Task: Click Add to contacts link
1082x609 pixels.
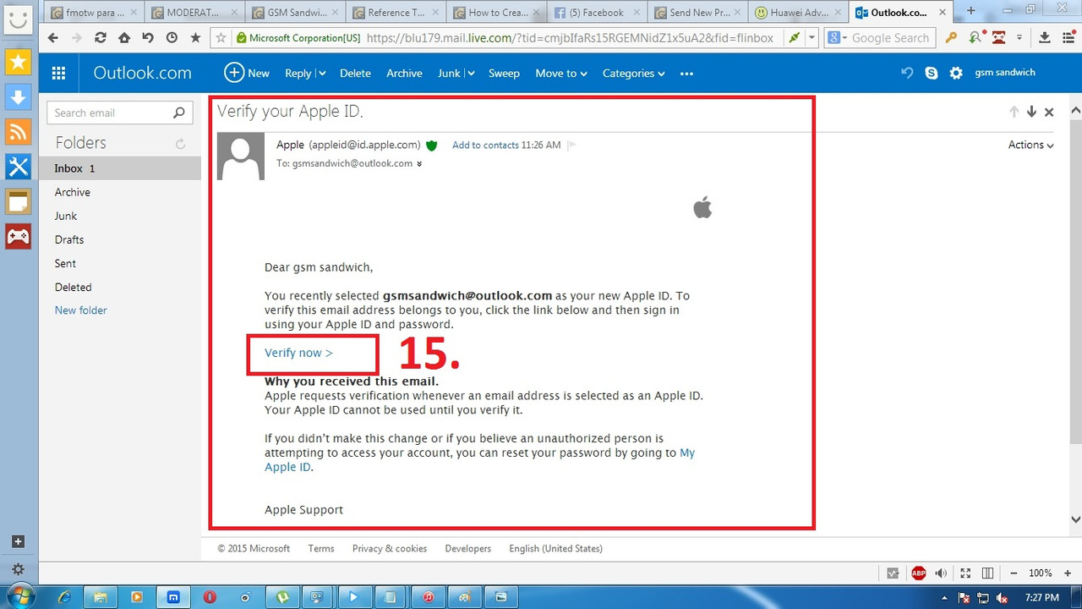Action: tap(485, 145)
